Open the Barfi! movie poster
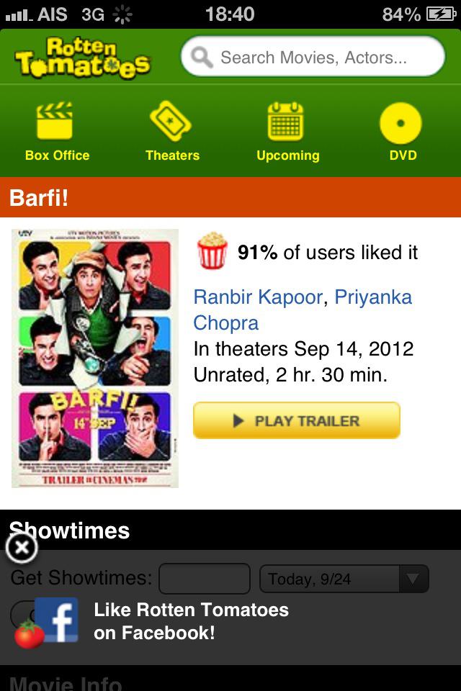Image resolution: width=461 pixels, height=691 pixels. 95,358
